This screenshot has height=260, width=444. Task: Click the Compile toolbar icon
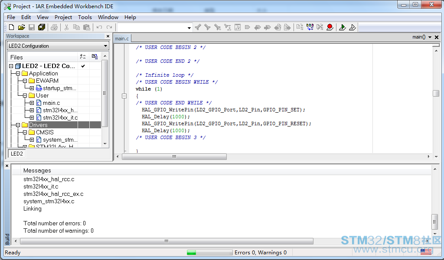click(300, 27)
